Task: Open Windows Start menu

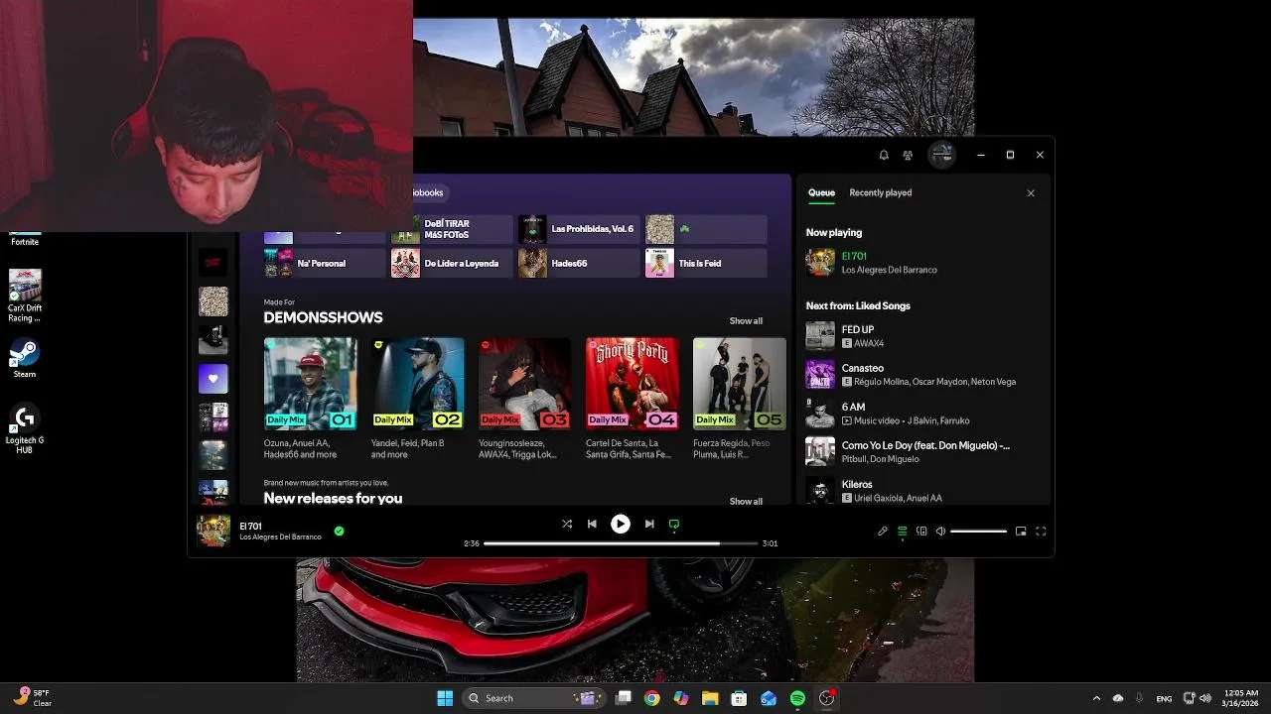Action: pyautogui.click(x=445, y=698)
